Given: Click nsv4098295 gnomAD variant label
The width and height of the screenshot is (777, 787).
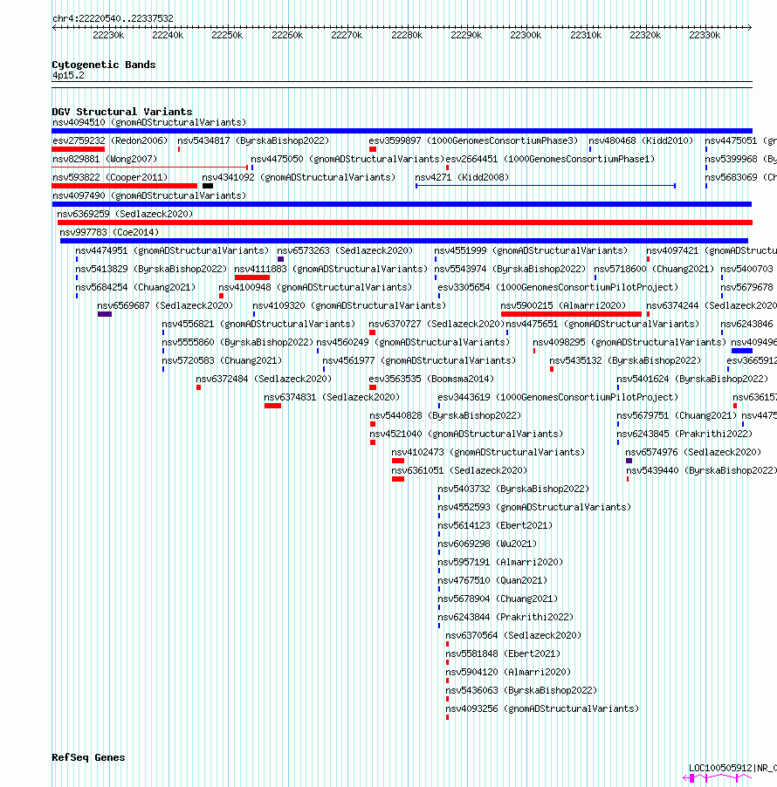Looking at the screenshot, I should click(x=629, y=342).
